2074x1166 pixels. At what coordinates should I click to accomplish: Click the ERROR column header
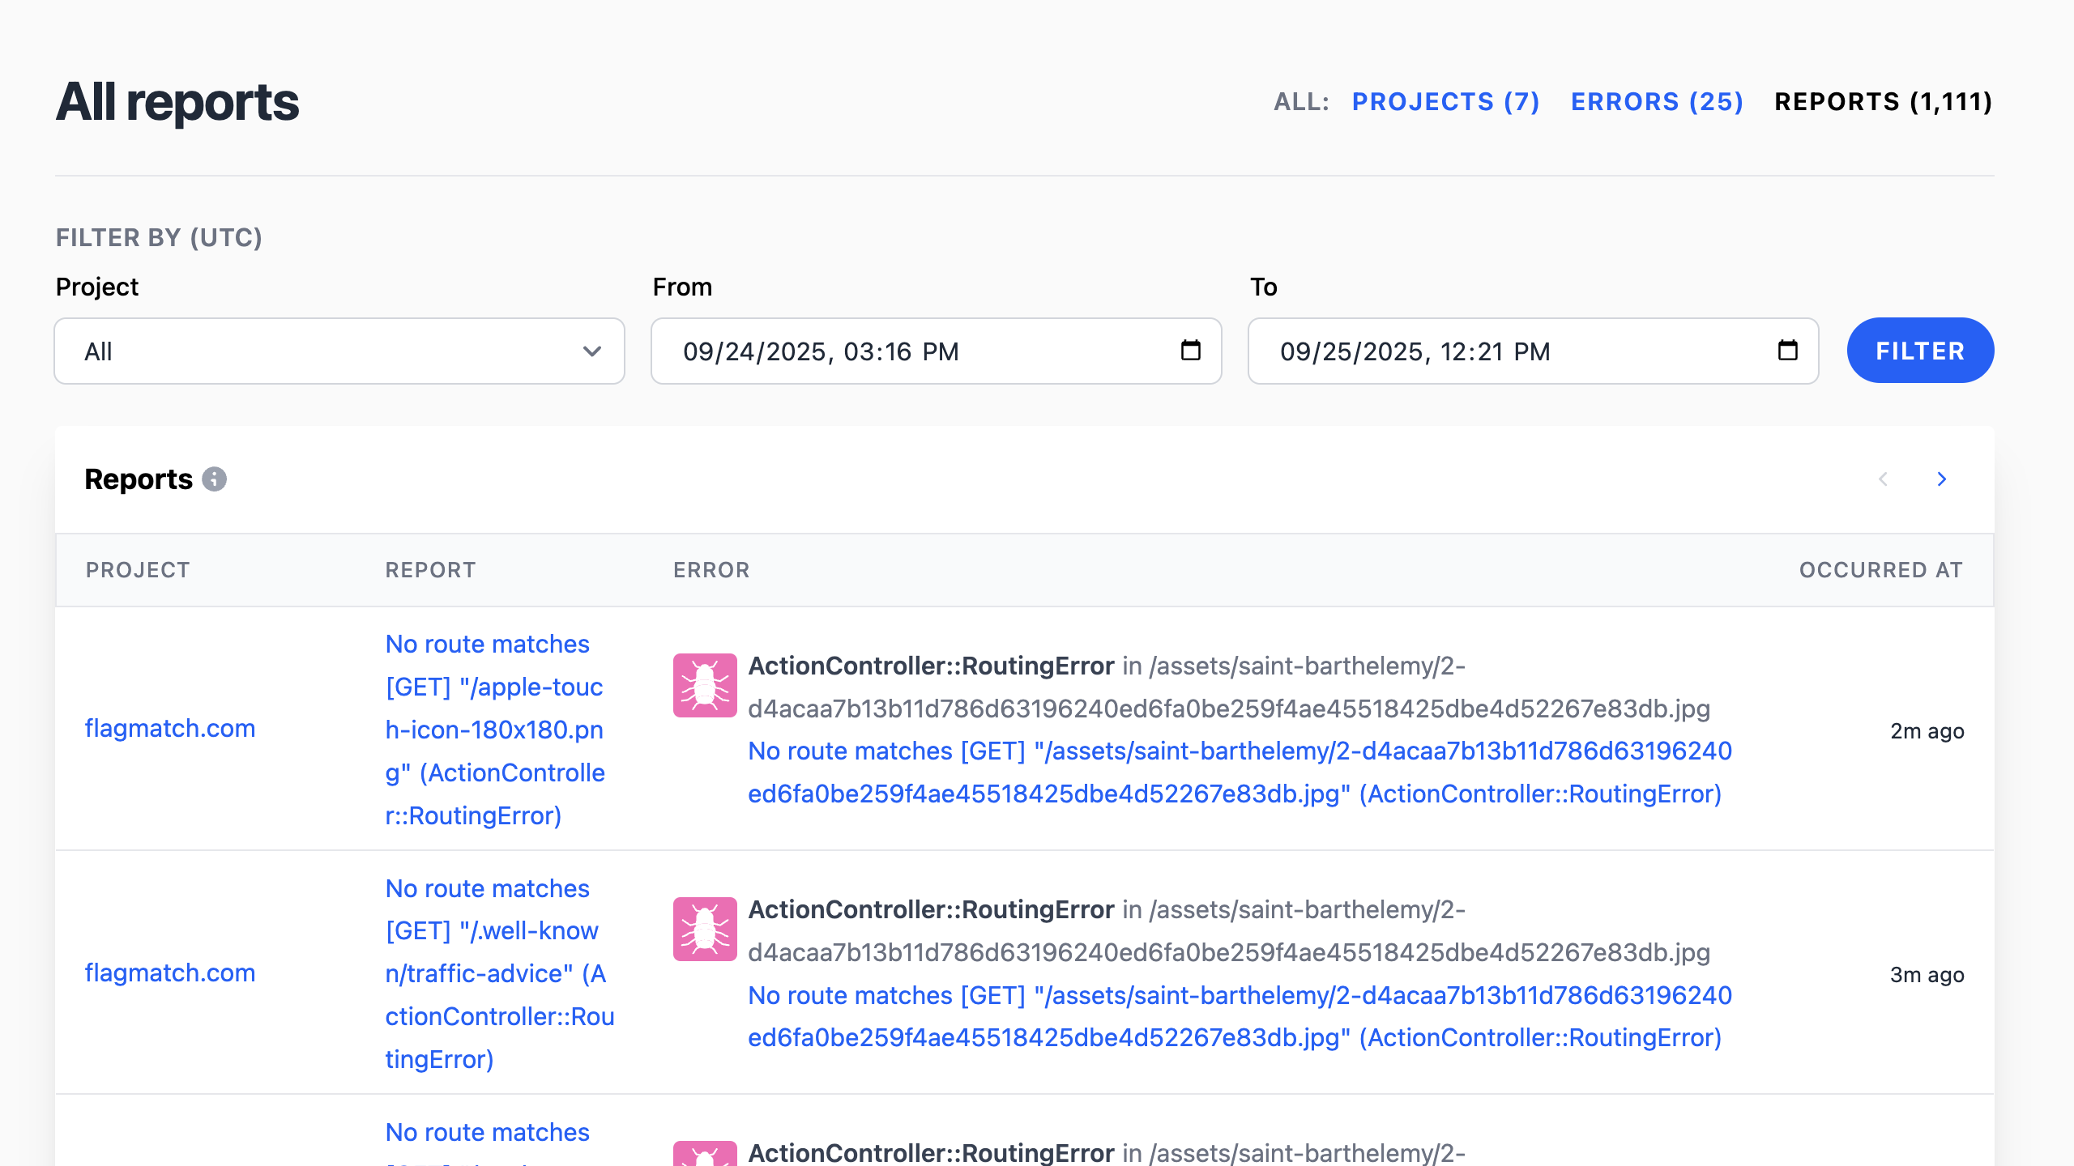click(x=711, y=570)
